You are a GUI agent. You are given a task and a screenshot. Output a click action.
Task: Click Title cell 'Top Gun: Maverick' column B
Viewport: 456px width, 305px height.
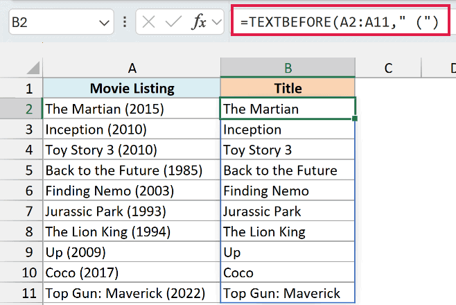[x=288, y=293]
